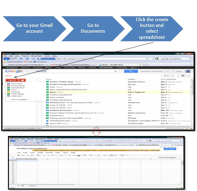This screenshot has height=191, width=197.
Task: Star the Playing around with ImportXML row
Action: [x=42, y=118]
